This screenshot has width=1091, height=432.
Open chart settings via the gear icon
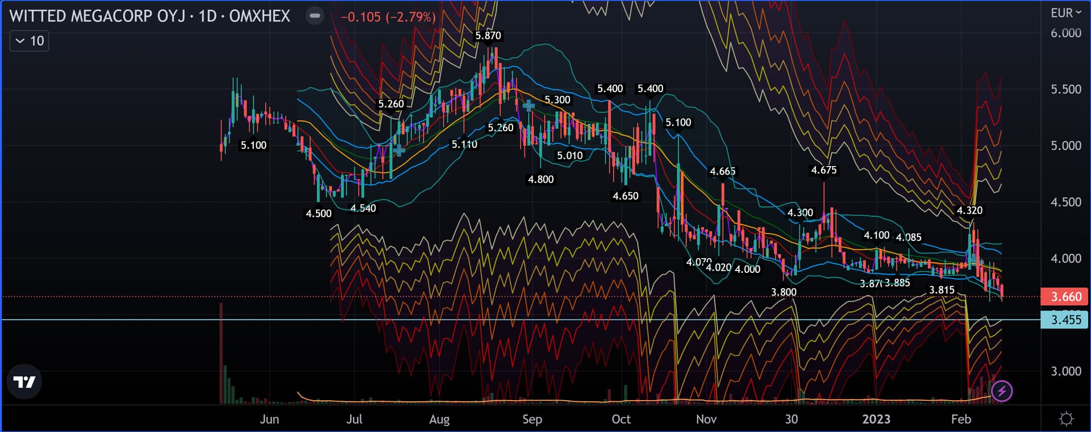[1066, 419]
